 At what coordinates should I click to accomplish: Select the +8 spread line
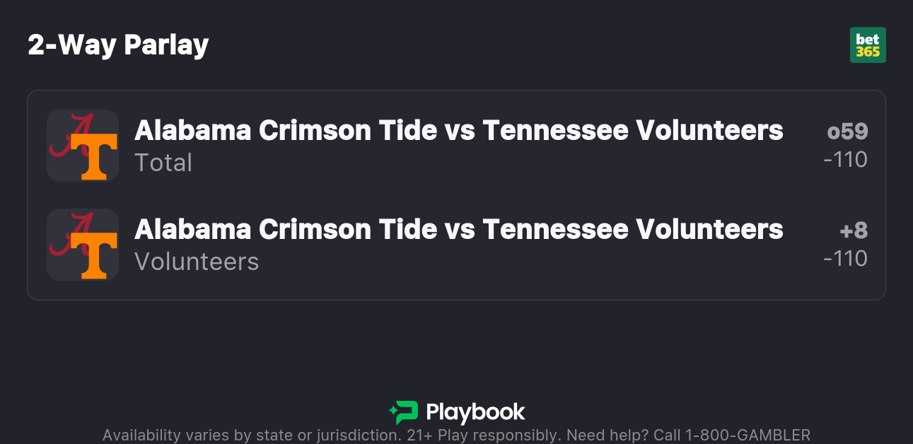(x=854, y=230)
